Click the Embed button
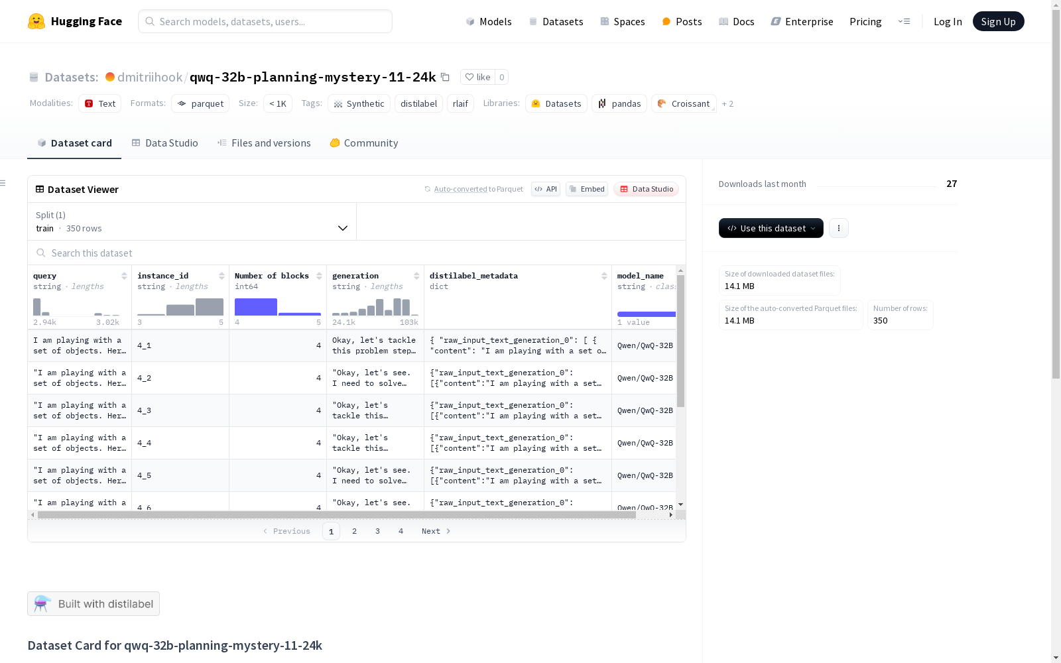The height and width of the screenshot is (663, 1061). point(587,189)
